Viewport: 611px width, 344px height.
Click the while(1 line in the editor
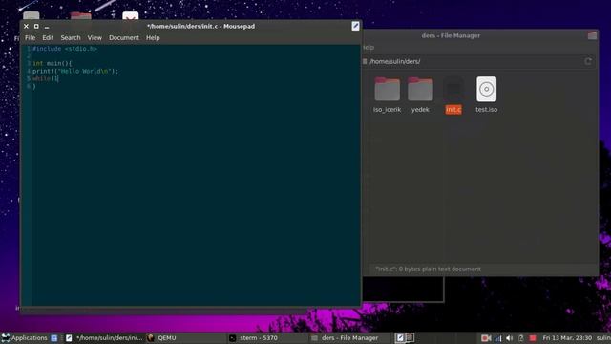click(x=45, y=78)
